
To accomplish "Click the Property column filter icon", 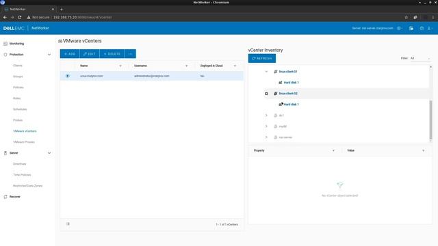I will coord(333,150).
